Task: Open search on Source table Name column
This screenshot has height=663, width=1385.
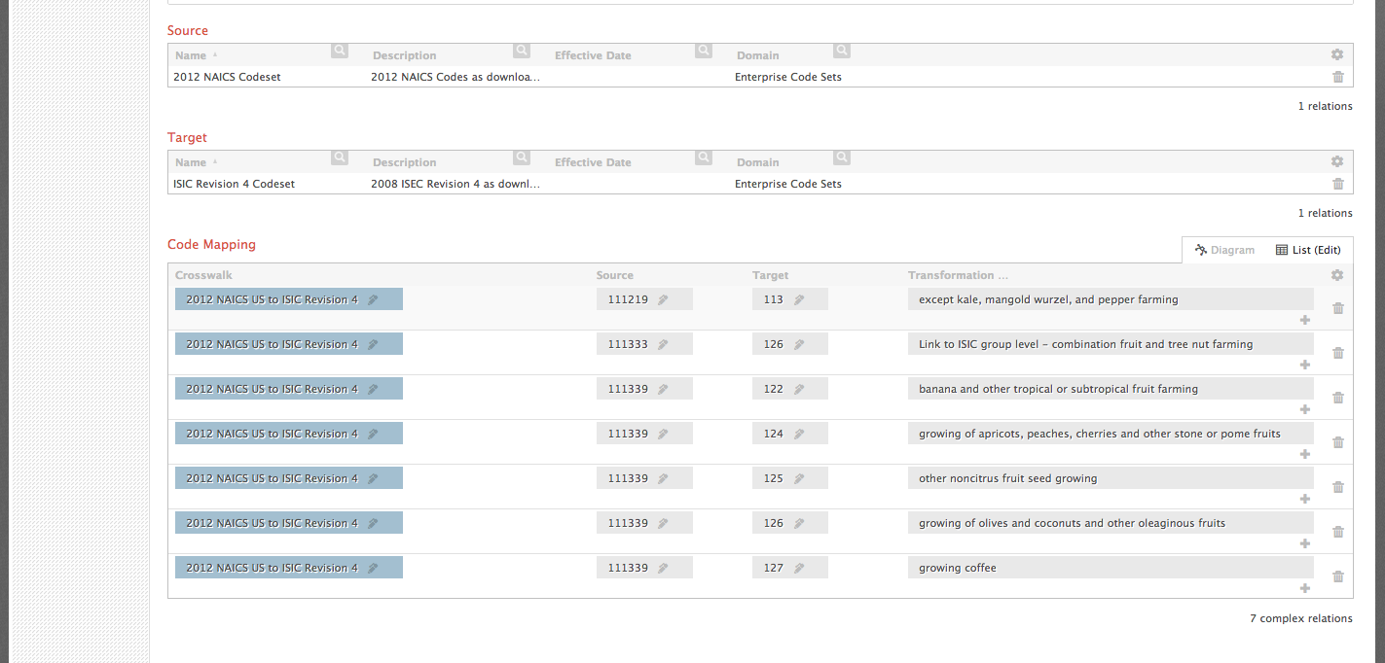Action: [339, 51]
